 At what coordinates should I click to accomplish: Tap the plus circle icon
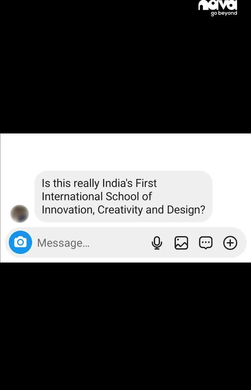[x=230, y=243]
